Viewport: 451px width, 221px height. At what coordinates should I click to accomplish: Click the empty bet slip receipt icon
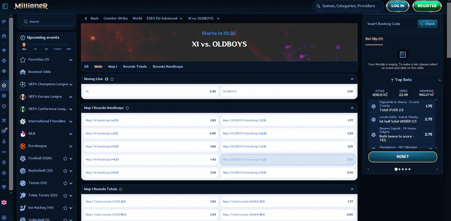[403, 55]
